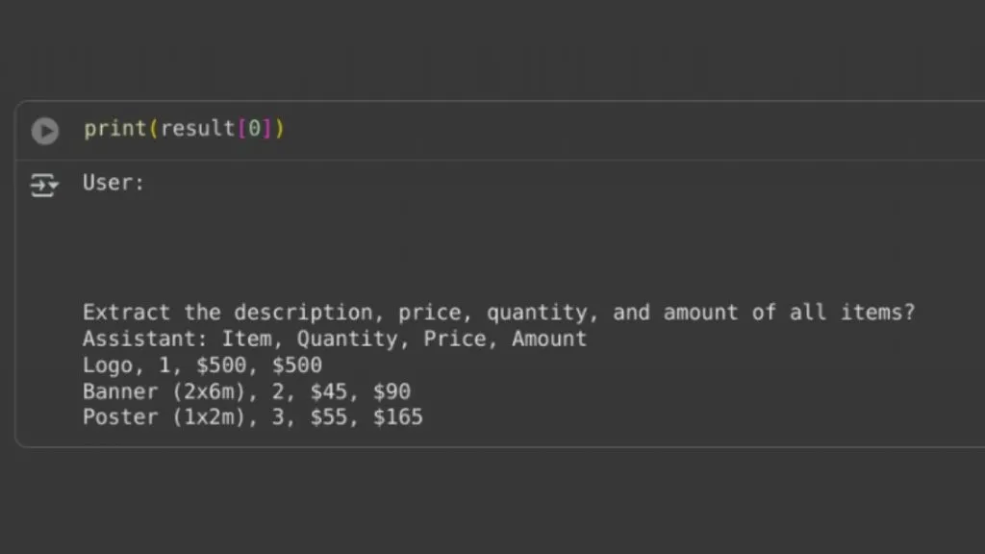Click the "Extract the description" prompt line

click(499, 313)
